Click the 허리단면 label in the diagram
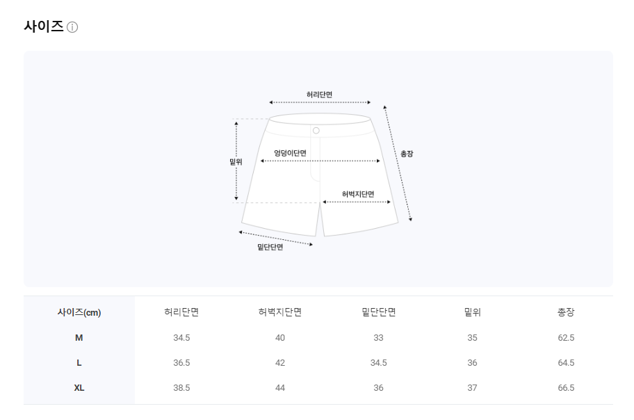 pyautogui.click(x=319, y=95)
